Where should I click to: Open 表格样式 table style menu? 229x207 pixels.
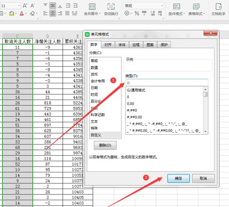pyautogui.click(x=196, y=10)
